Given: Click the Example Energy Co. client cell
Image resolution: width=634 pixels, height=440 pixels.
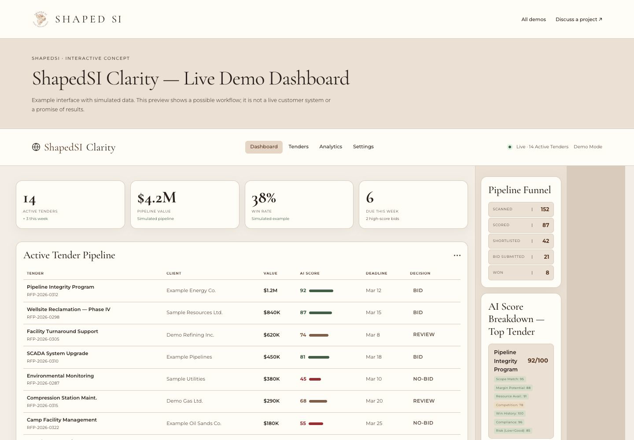Looking at the screenshot, I should click(191, 290).
